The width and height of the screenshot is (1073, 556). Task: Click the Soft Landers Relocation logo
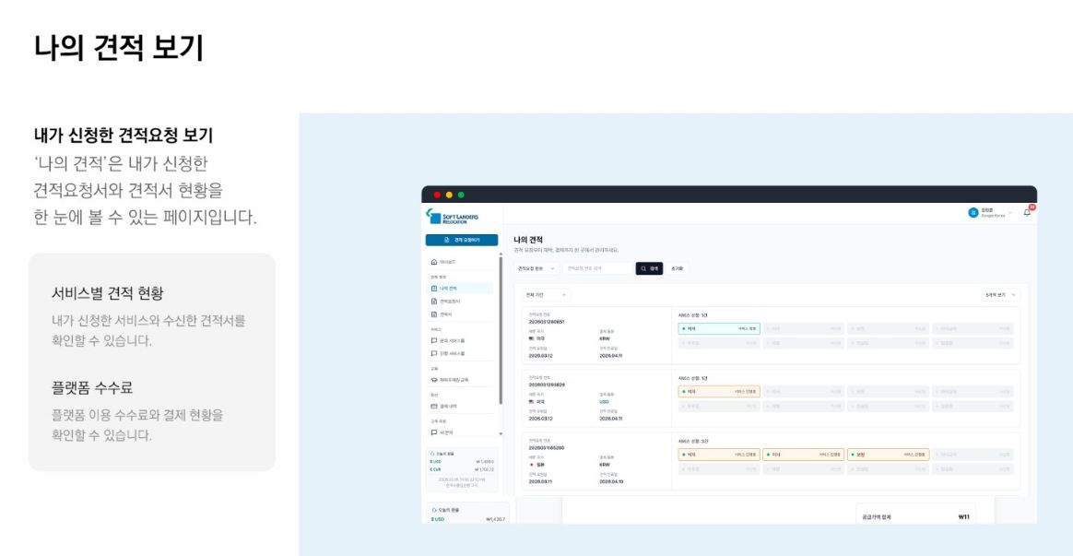coord(453,217)
